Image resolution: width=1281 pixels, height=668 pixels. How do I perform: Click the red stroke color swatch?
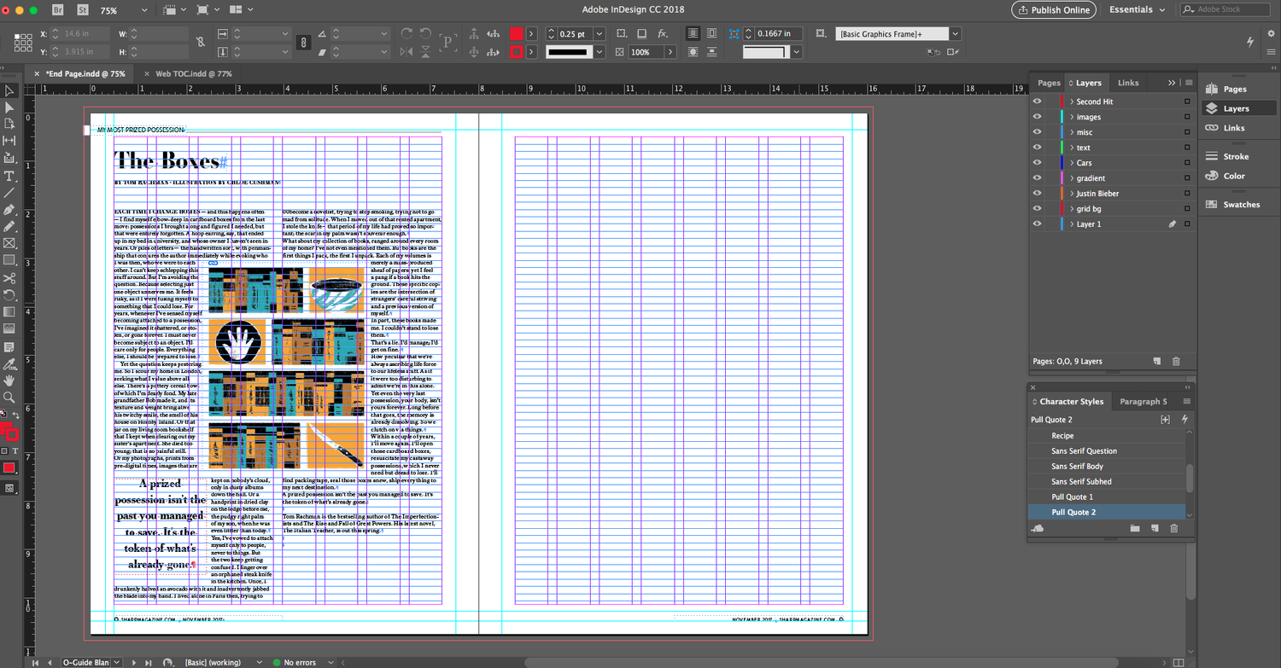517,52
